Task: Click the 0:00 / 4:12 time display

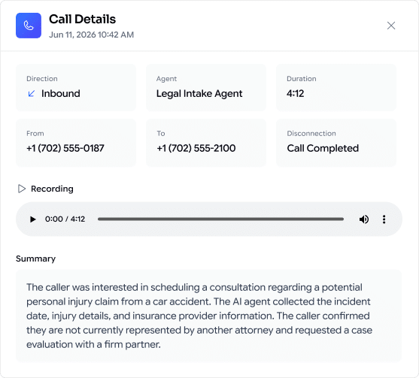Action: (x=65, y=219)
